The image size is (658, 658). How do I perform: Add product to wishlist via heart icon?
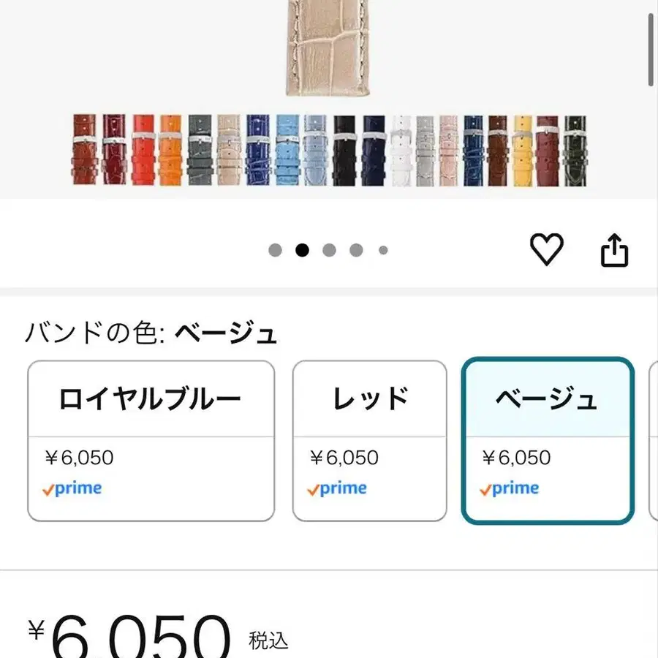(x=548, y=251)
